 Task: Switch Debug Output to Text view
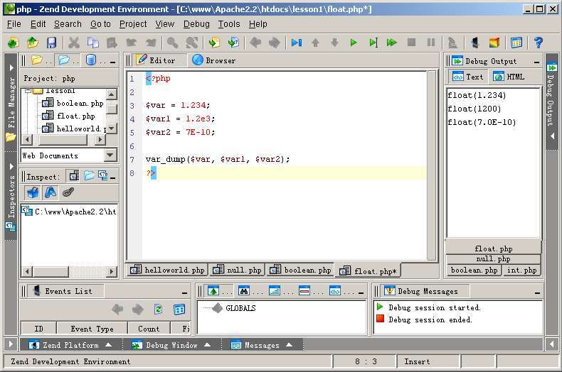pyautogui.click(x=467, y=77)
